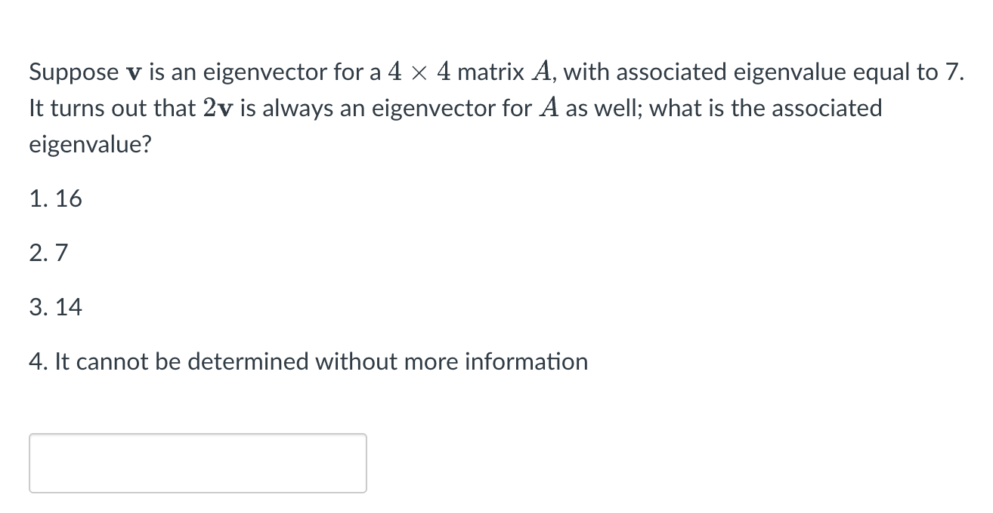Click the border of the answer entry field
Viewport: 993px width, 513px height.
(196, 434)
